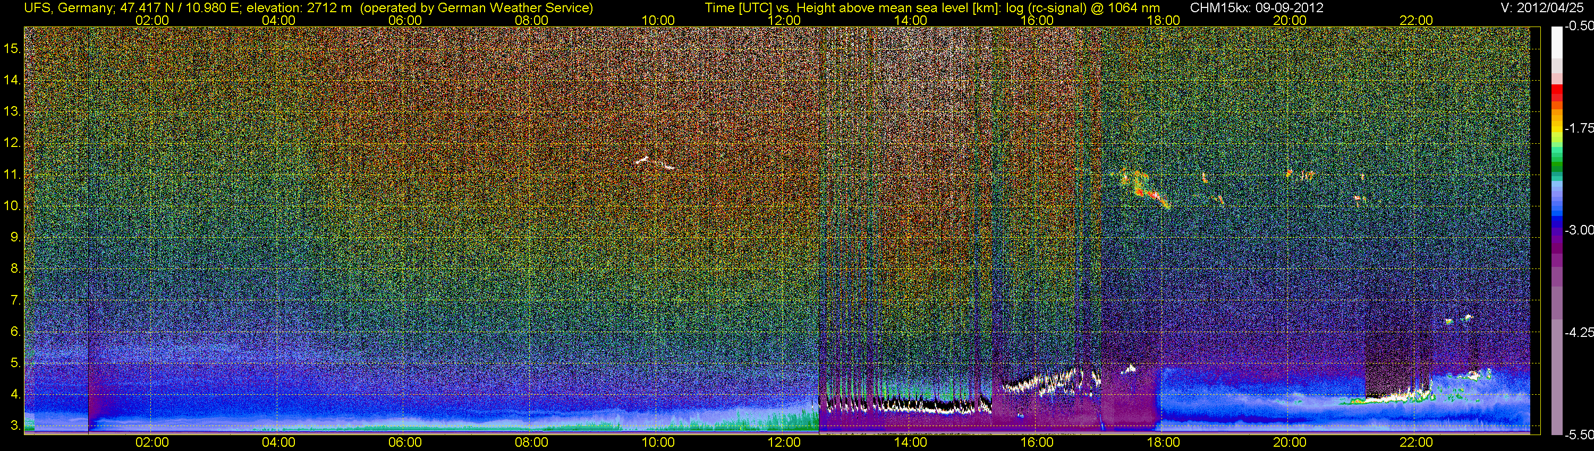Click the height axis label "11."
The width and height of the screenshot is (1594, 451).
tap(12, 175)
